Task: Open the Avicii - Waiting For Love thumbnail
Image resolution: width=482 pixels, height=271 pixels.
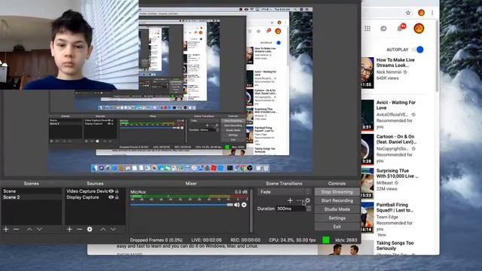Action: coord(368,115)
